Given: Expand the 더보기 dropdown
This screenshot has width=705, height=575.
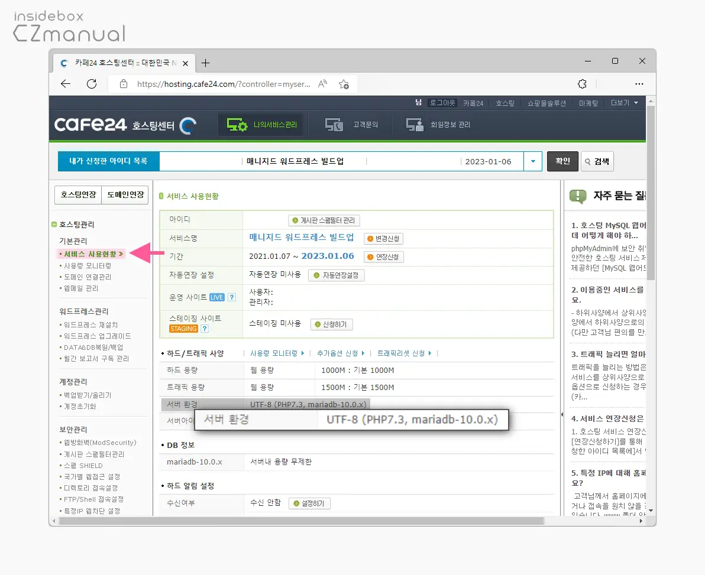Looking at the screenshot, I should point(624,103).
